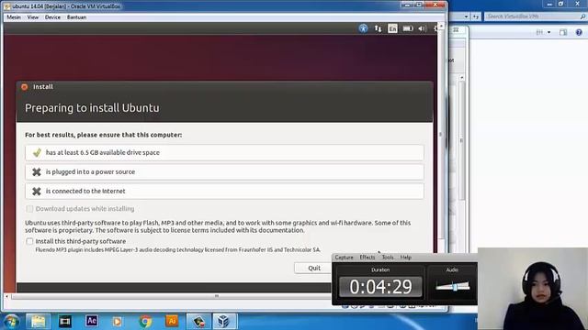Open the Device menu
This screenshot has height=330, width=588.
[x=52, y=17]
